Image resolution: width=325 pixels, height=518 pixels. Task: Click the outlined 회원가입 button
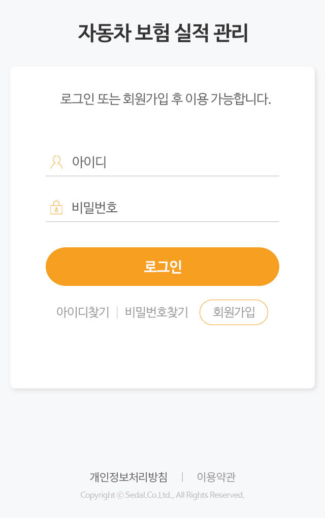tap(234, 312)
